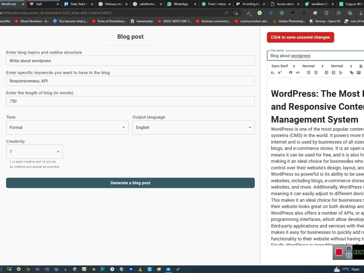Open browser extensions puzzle icon
Viewport: 364px width, 273px height.
[327, 13]
